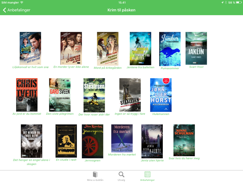Open Den siste pilegrimen book cover

60,95
